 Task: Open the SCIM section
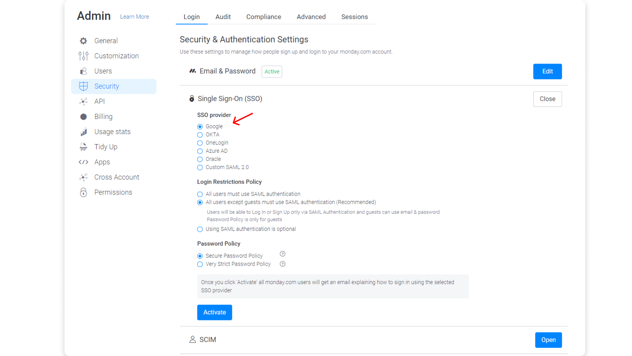click(x=548, y=340)
